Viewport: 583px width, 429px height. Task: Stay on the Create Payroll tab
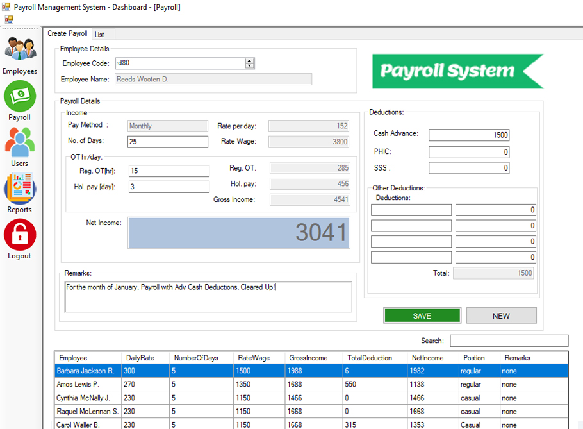(67, 33)
